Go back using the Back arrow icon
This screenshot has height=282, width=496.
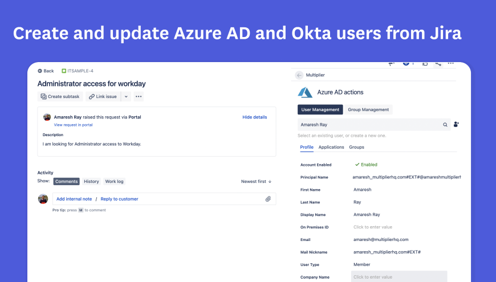[x=40, y=71]
